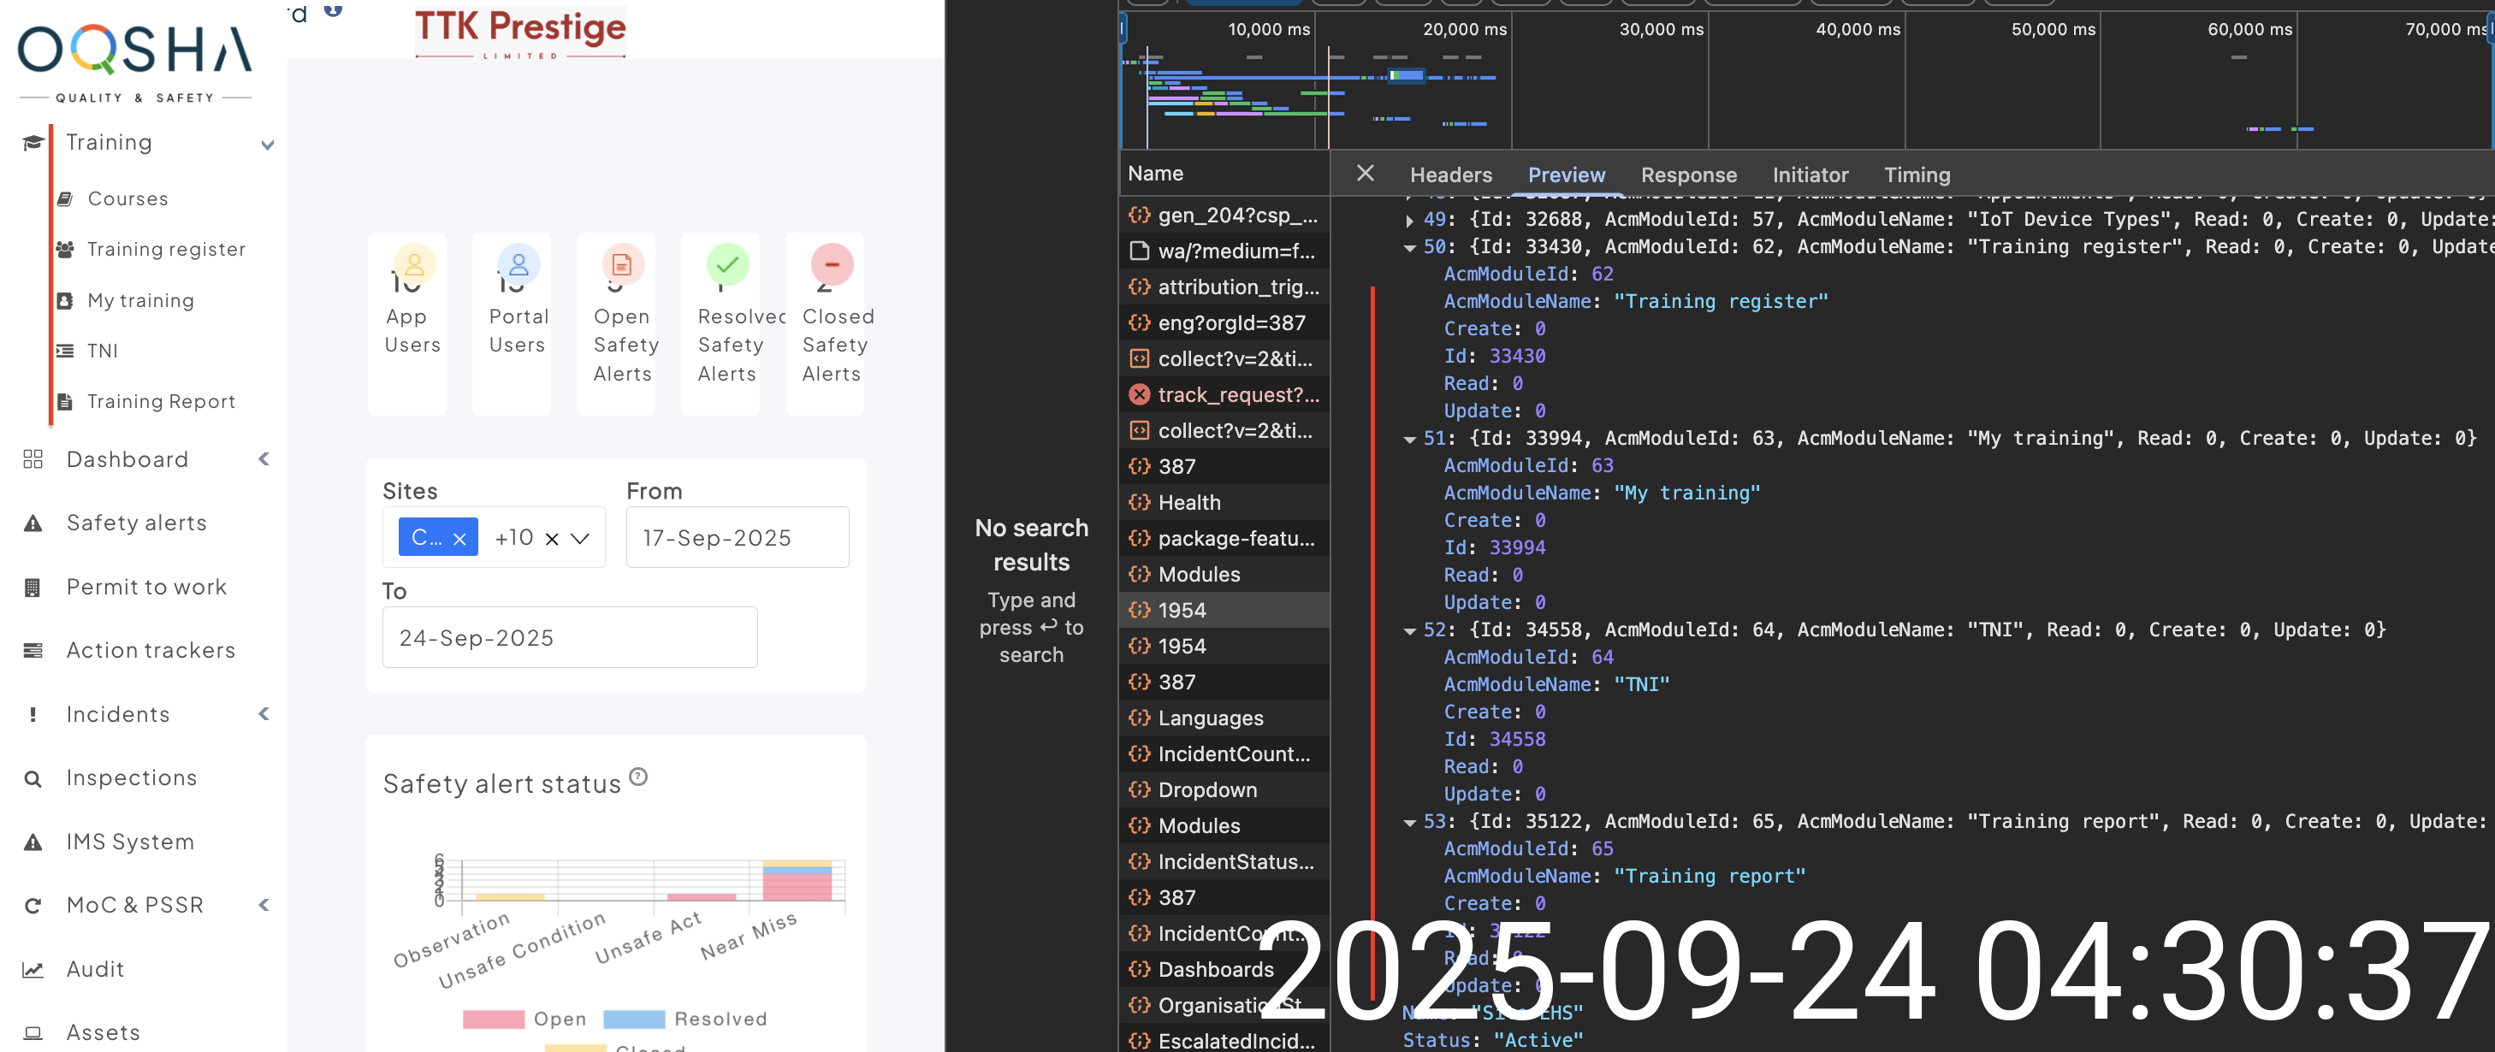Screen dimensions: 2495x1052
Task: Click the Training register people icon
Action: tap(65, 250)
